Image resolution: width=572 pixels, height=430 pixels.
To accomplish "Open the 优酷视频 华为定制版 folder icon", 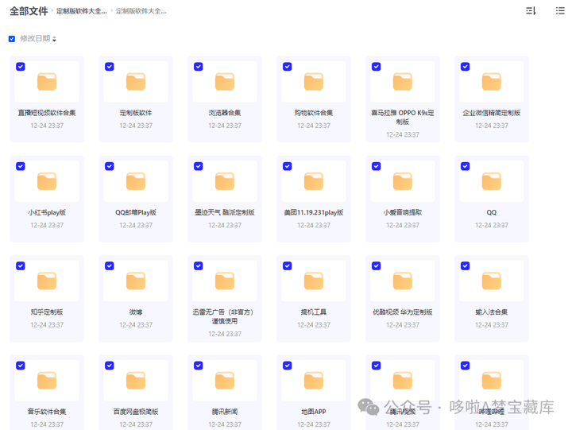I will (403, 281).
